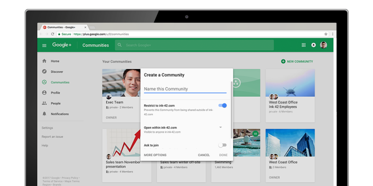Click the People group icon
Image resolution: width=373 pixels, height=186 pixels.
coord(44,103)
